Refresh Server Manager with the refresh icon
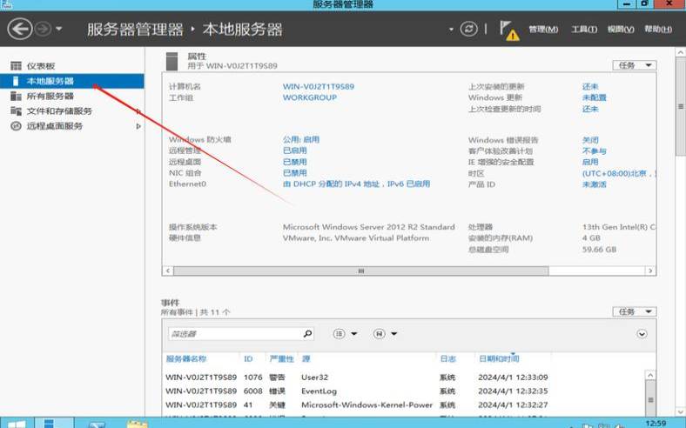Image resolution: width=686 pixels, height=428 pixels. click(x=468, y=30)
